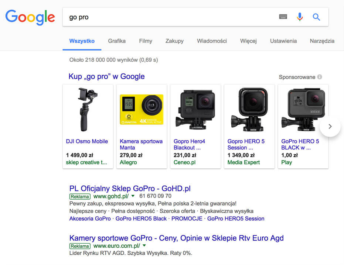This screenshot has height=265, width=344.
Task: Open the PROMOCJE sitelink
Action: pyautogui.click(x=187, y=218)
